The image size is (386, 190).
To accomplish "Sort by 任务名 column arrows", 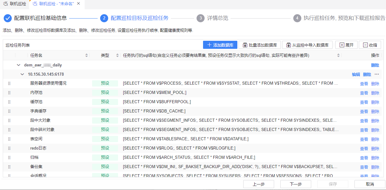I will pyautogui.click(x=87, y=55).
